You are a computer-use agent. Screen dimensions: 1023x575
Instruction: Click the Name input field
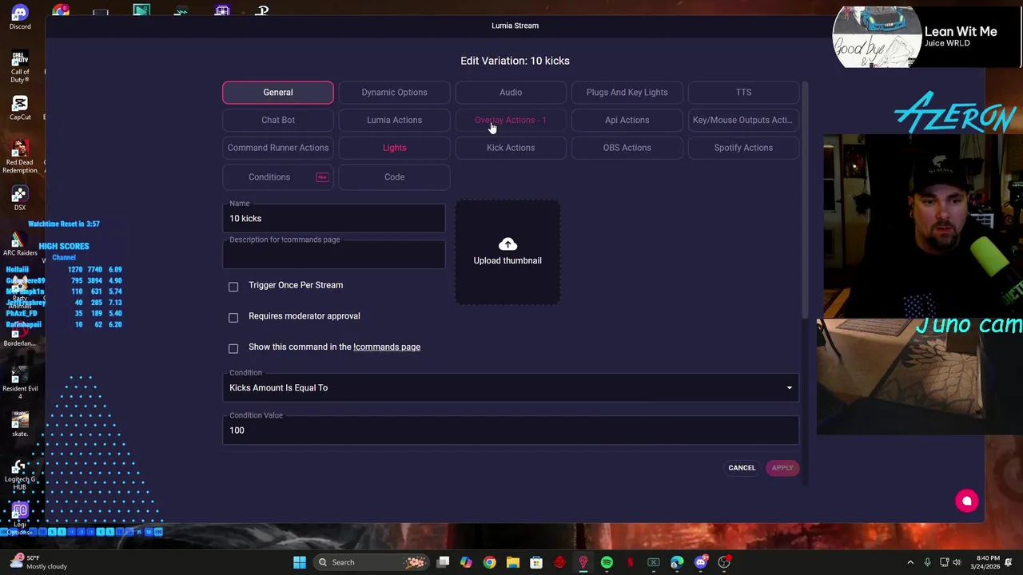point(334,218)
